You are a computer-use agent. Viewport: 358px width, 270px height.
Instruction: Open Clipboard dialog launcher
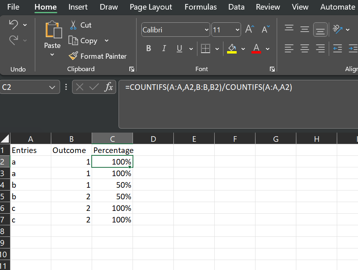(x=132, y=69)
